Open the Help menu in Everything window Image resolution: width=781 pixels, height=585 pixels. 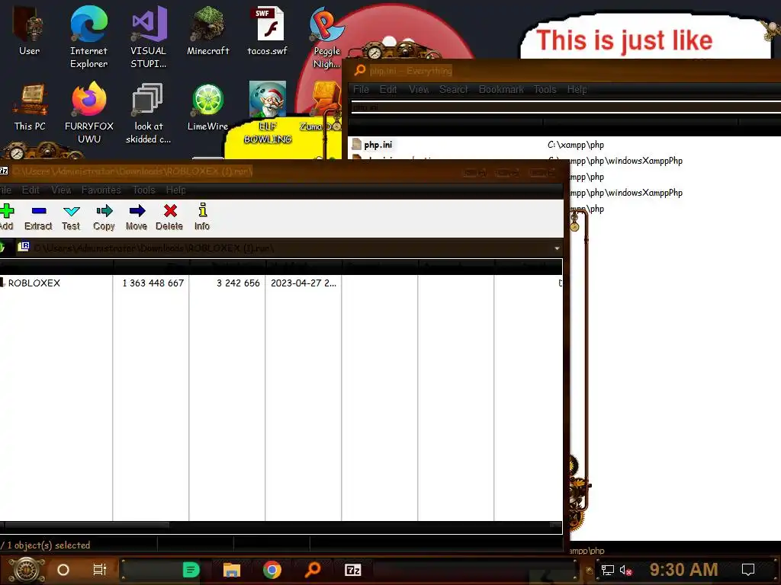[x=577, y=90]
